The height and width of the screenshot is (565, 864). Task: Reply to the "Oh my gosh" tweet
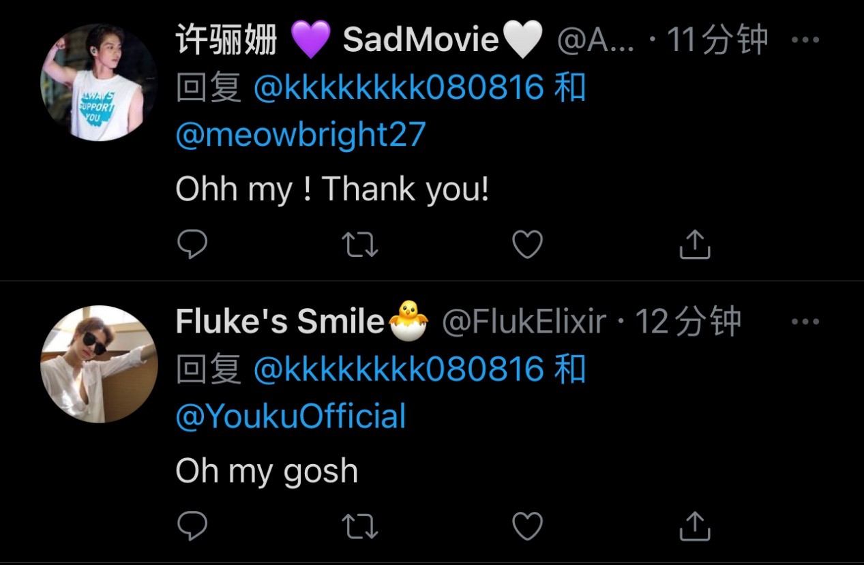tap(192, 525)
